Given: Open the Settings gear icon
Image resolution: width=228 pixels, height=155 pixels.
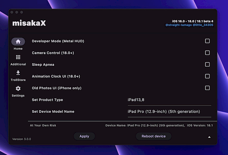Looking at the screenshot, I should point(18,88).
